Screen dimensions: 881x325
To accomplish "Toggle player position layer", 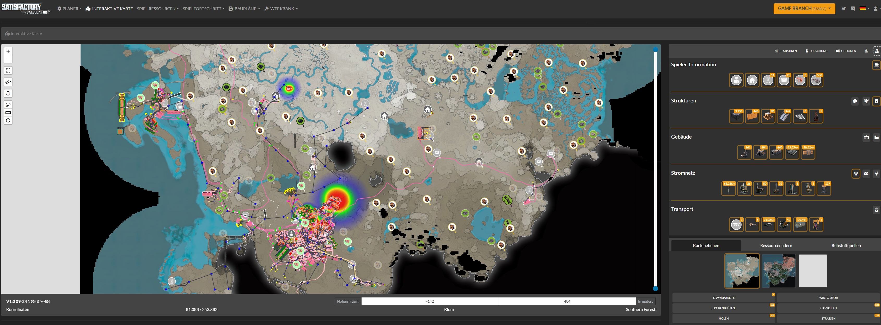I will point(736,80).
